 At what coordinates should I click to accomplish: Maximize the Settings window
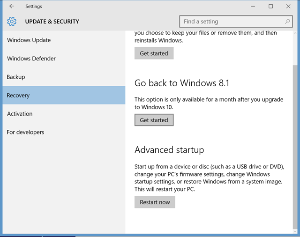(270, 6)
